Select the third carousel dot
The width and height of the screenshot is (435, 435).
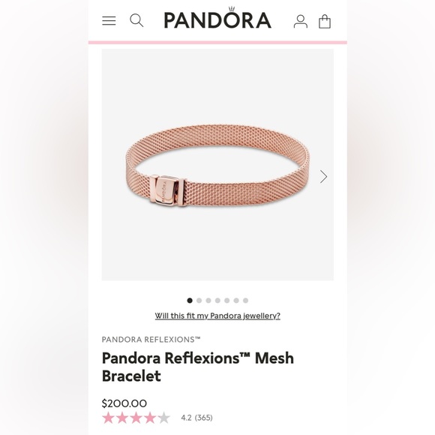pos(208,301)
